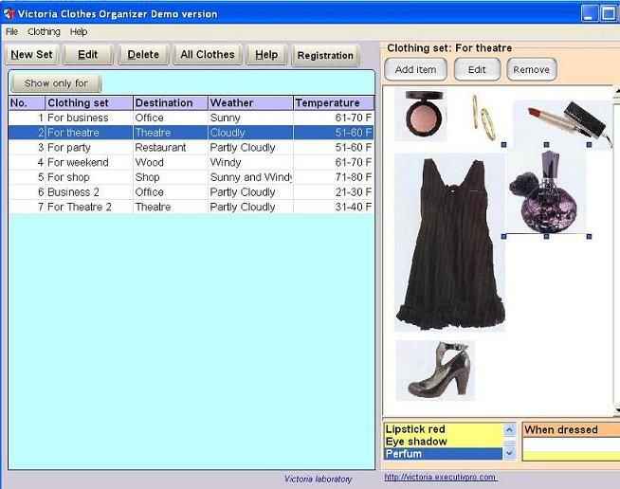The width and height of the screenshot is (620, 489).
Task: Click the eye shadow compact image
Action: 421,116
